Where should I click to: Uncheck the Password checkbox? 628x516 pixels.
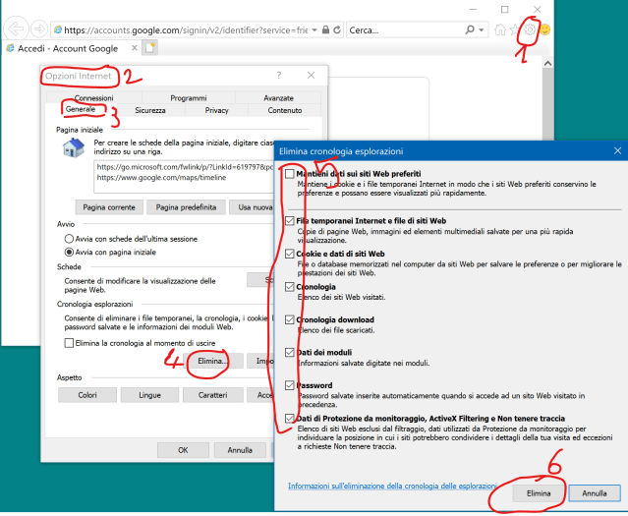pos(289,385)
